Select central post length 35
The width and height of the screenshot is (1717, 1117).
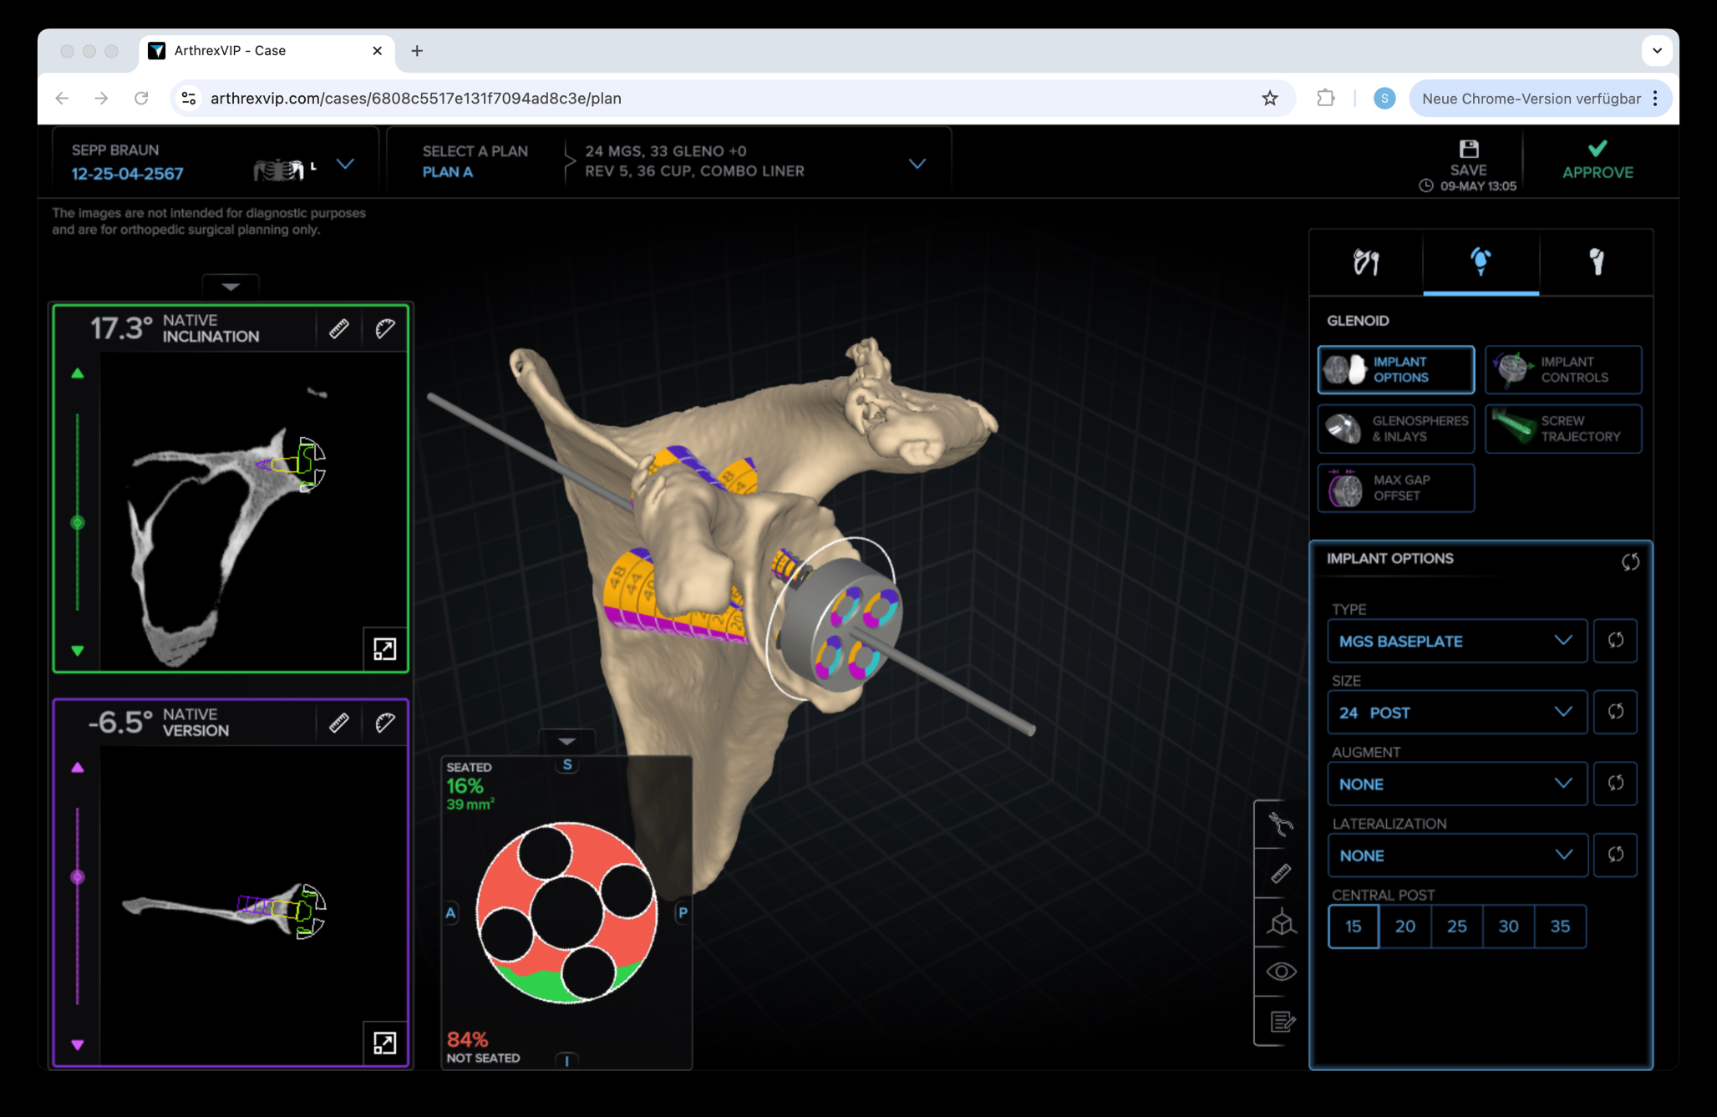tap(1560, 927)
